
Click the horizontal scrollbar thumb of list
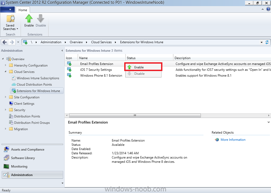[135, 115]
